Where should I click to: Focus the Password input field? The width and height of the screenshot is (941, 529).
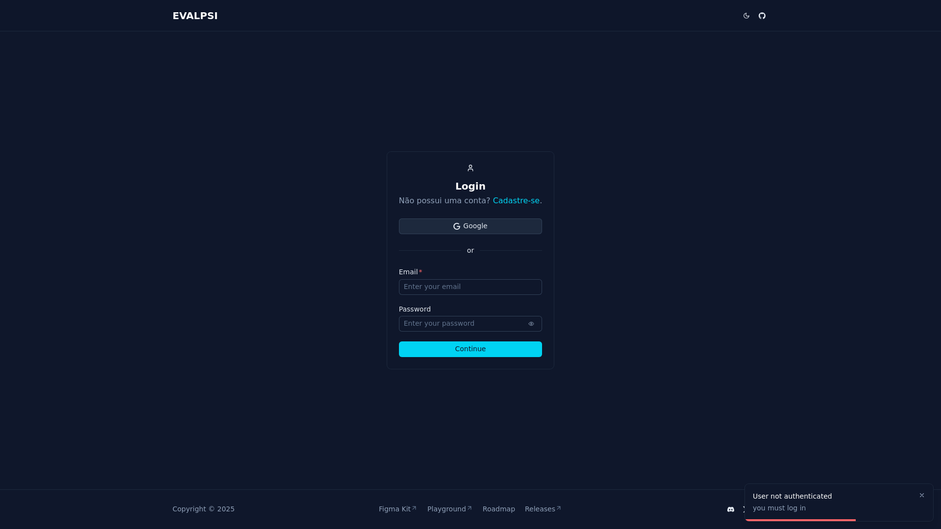tap(470, 324)
